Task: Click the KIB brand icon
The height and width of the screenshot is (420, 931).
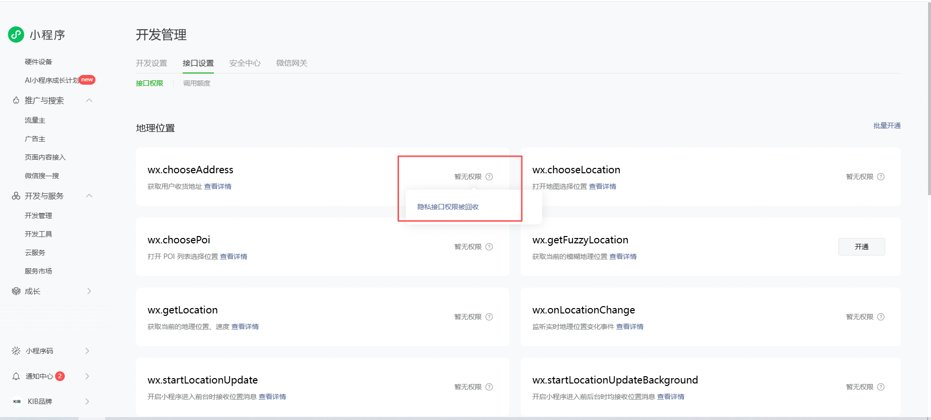Action: pyautogui.click(x=17, y=402)
